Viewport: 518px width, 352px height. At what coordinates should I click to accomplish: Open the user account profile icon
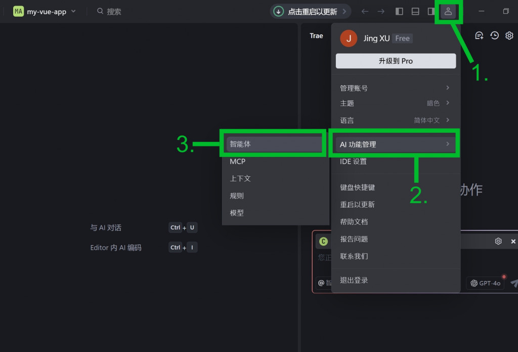coord(448,11)
